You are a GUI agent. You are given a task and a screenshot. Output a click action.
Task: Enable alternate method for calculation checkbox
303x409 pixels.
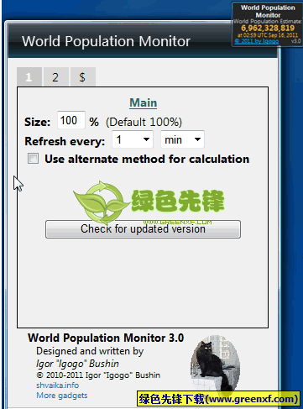[x=33, y=159]
